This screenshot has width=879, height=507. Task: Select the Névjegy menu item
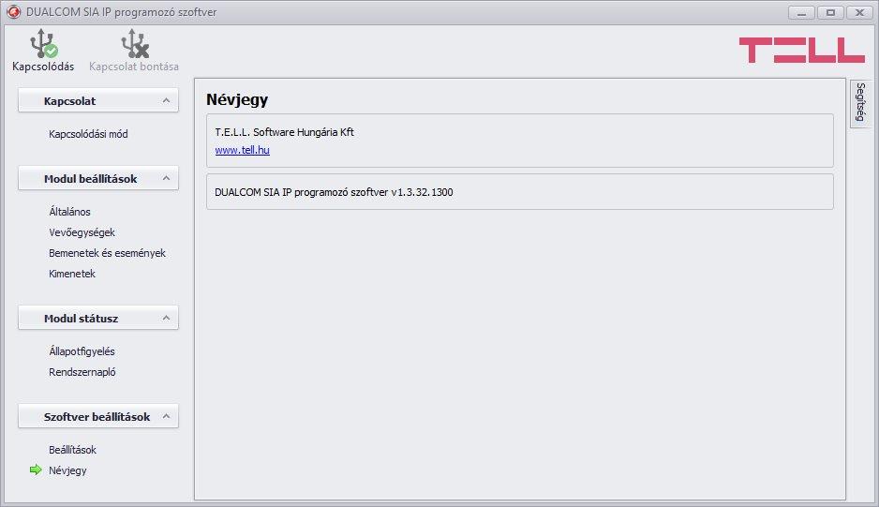67,470
